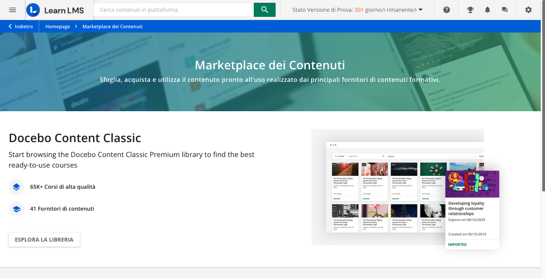
Task: Click the Developing loyalty course card
Action: 472,210
